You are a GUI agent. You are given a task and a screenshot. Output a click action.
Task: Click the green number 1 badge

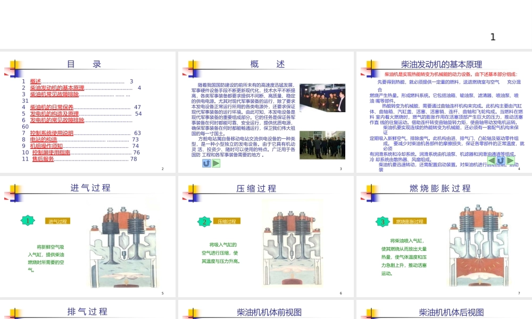pyautogui.click(x=28, y=221)
